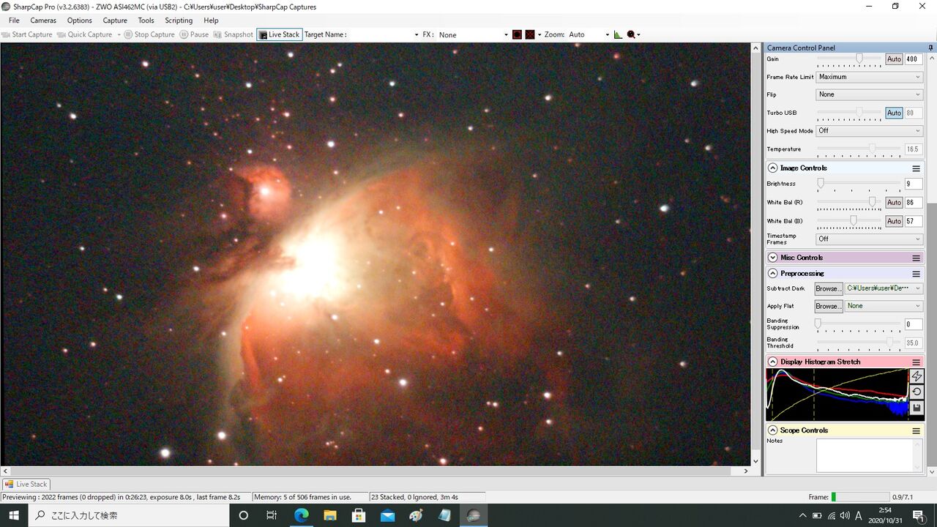This screenshot has height=527, width=937.
Task: Open the Subtract Dark file dropdown
Action: point(884,288)
